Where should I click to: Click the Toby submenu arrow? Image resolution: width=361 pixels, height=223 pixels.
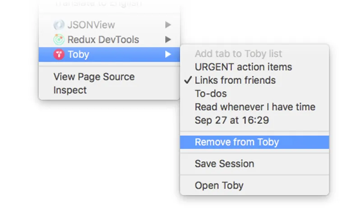point(168,54)
